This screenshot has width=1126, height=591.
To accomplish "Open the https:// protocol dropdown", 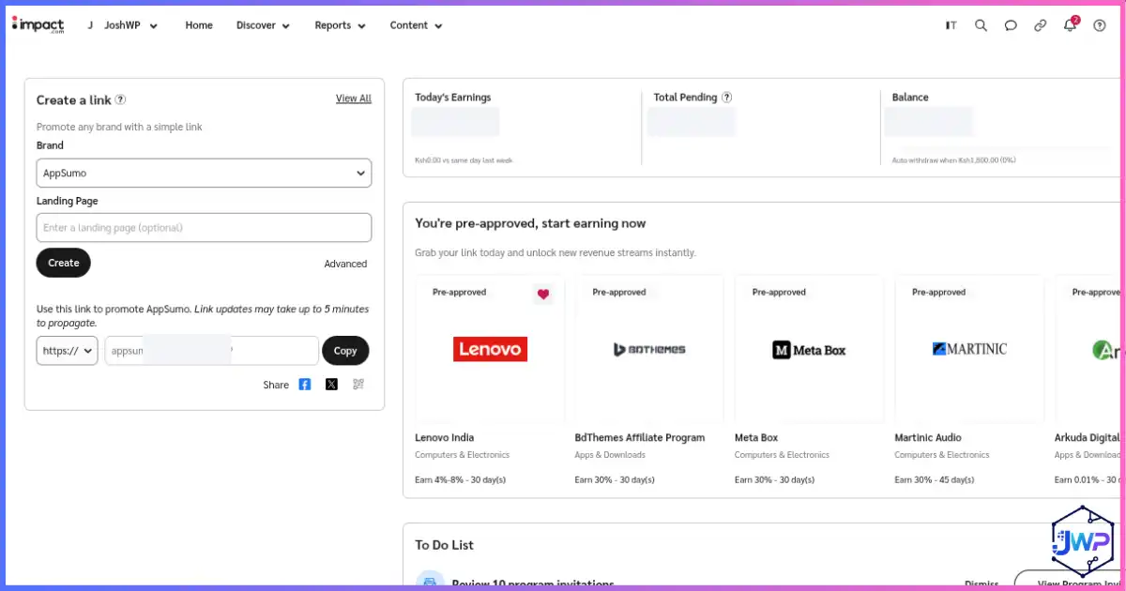I will click(67, 351).
